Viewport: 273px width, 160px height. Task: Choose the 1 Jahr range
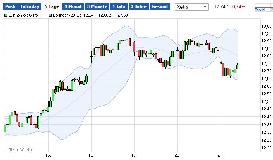tap(119, 6)
